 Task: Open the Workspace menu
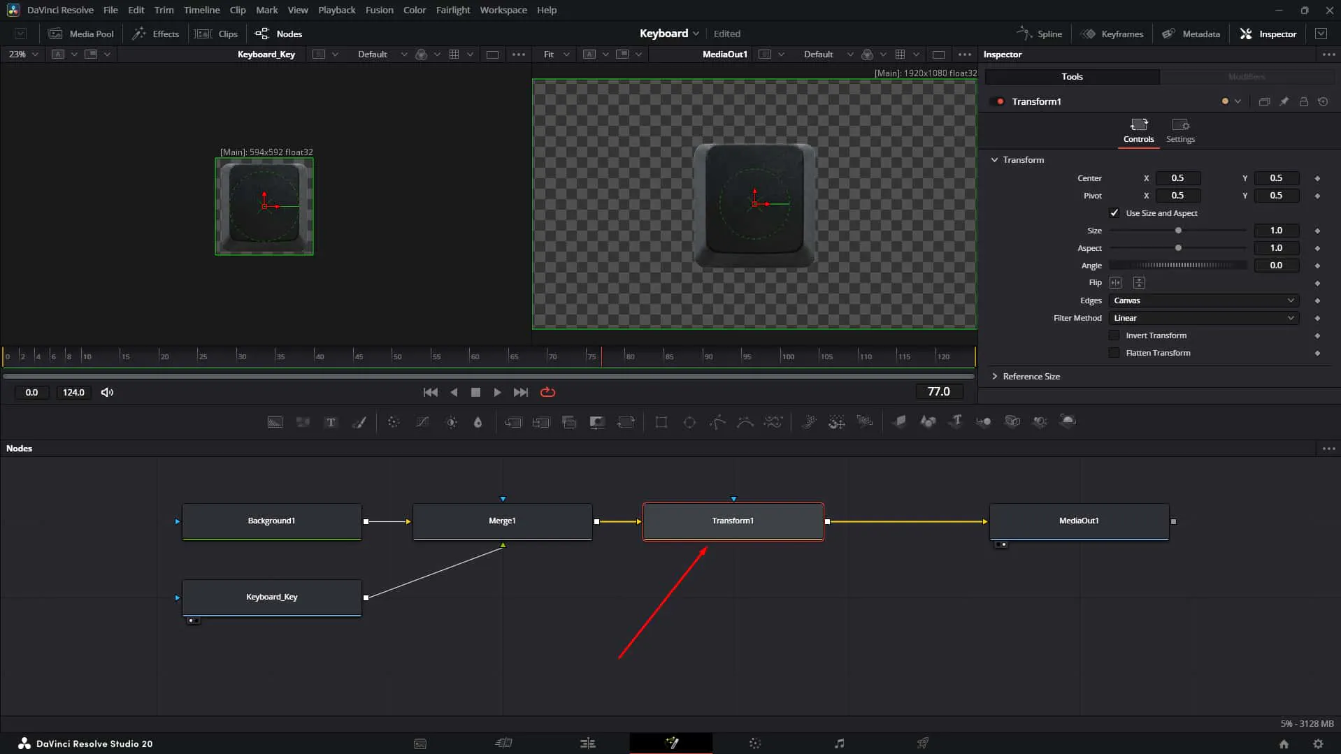(x=503, y=10)
